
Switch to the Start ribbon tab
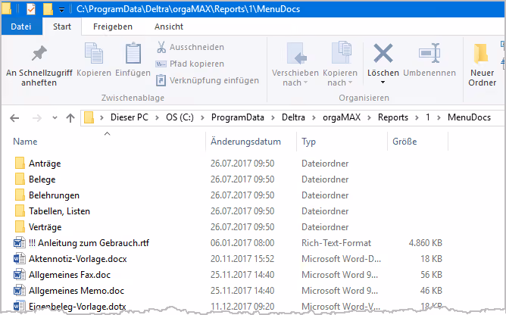click(x=62, y=27)
